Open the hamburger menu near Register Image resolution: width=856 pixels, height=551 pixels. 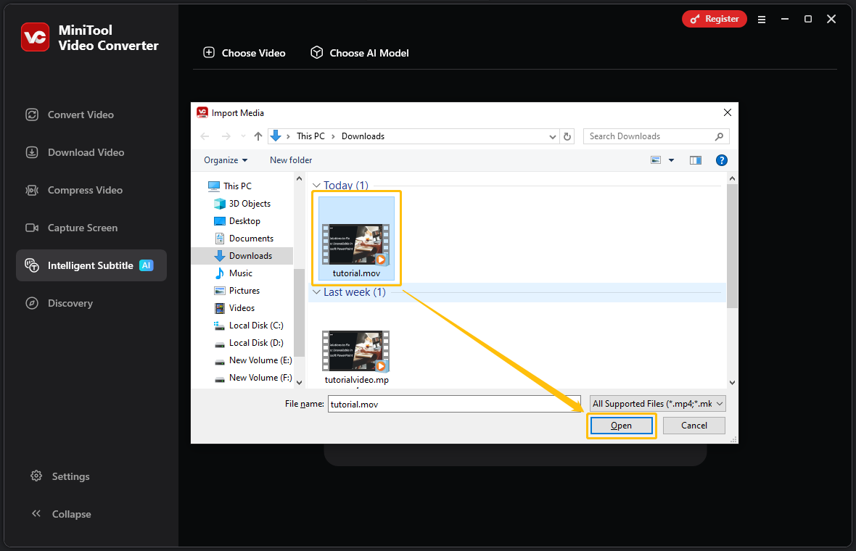762,20
